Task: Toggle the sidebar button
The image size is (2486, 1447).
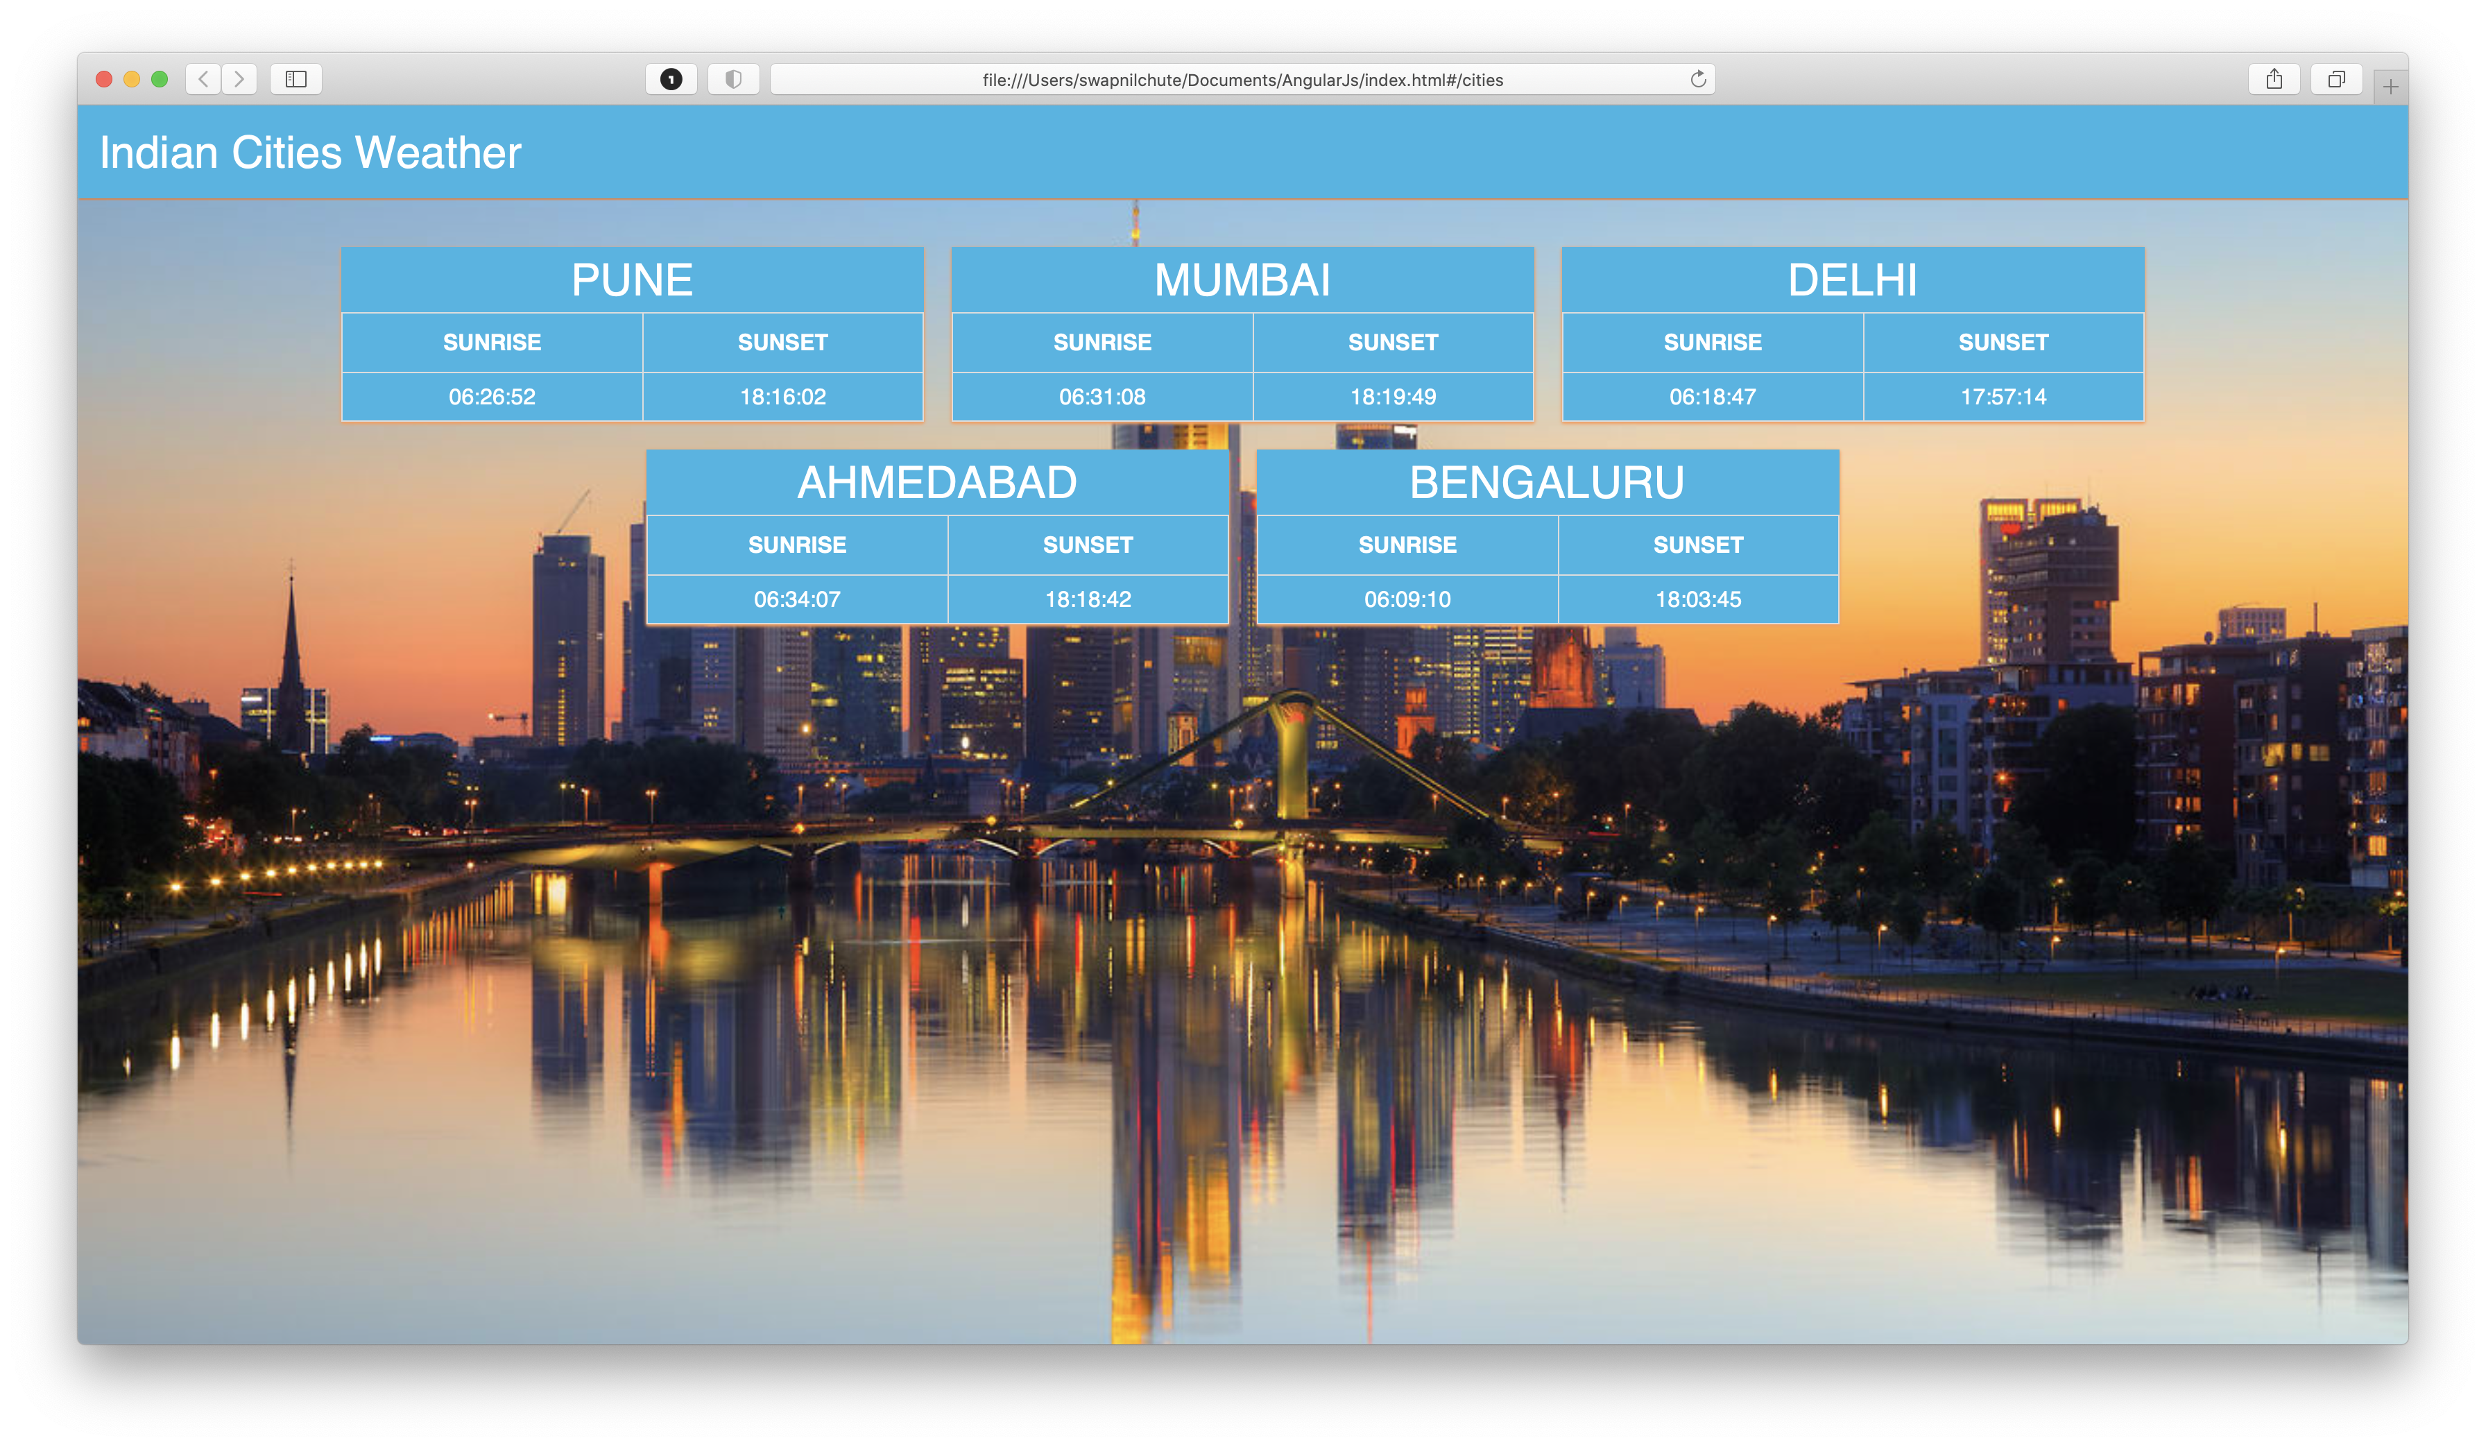Action: click(296, 79)
